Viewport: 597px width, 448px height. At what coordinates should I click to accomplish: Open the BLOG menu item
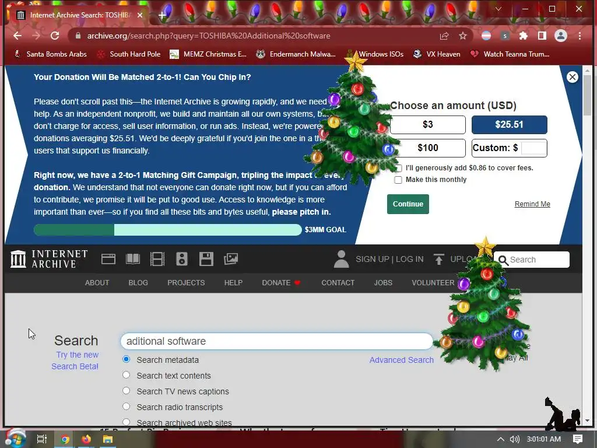tap(138, 283)
